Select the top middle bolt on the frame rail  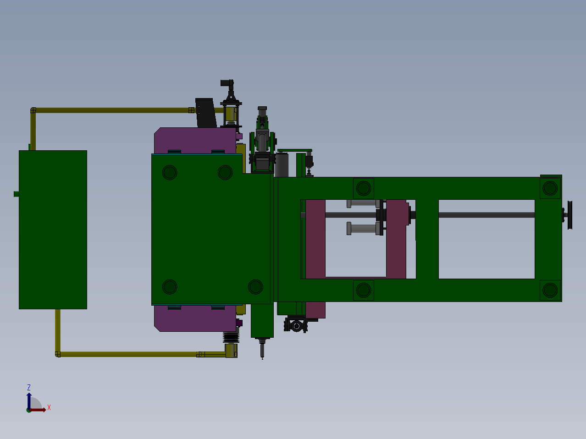[364, 188]
